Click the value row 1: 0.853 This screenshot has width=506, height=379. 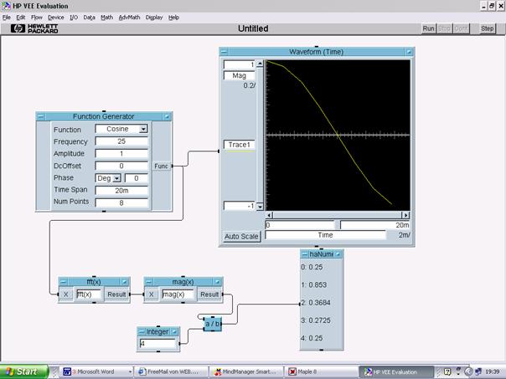(x=313, y=285)
